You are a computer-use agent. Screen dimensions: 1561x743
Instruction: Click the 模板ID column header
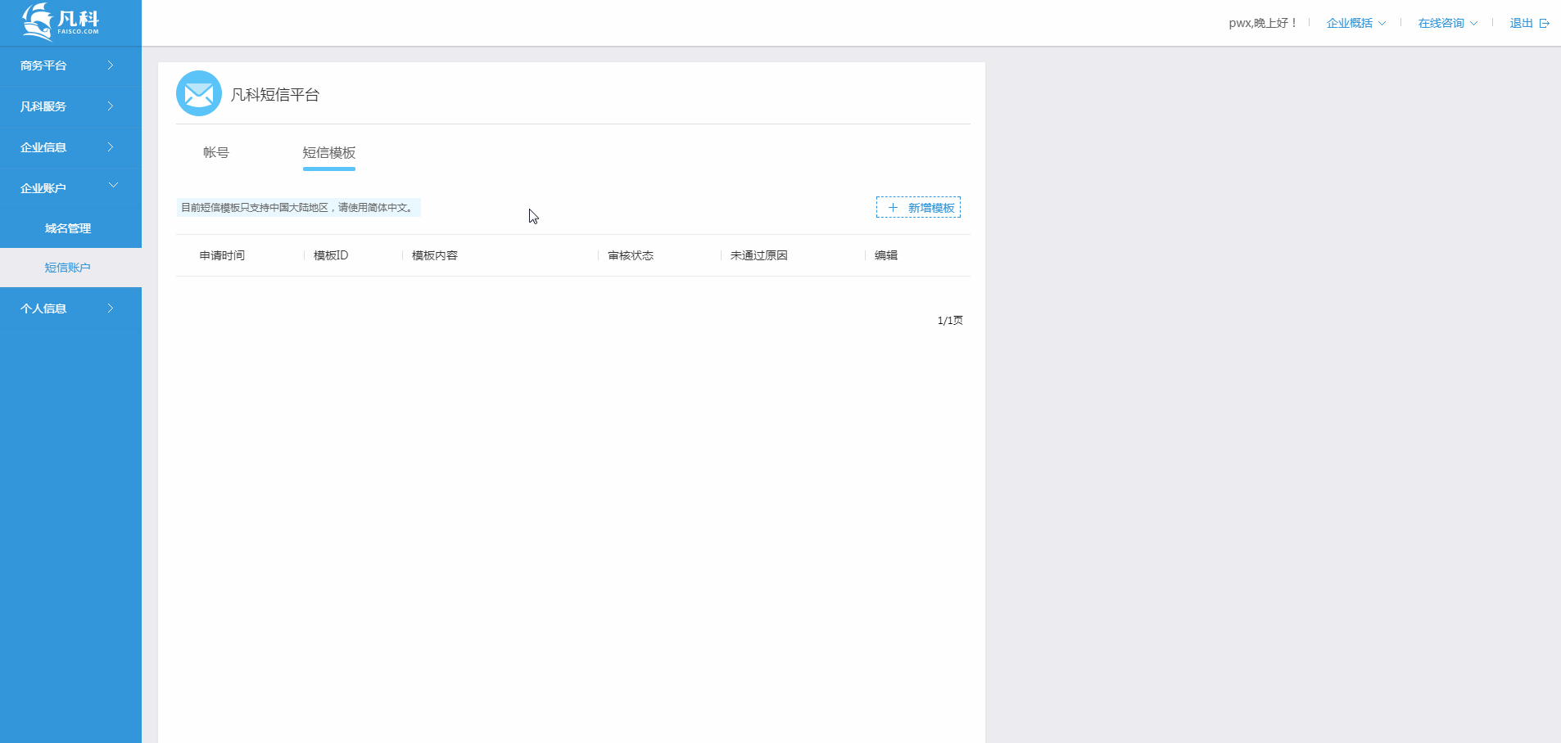pos(331,255)
